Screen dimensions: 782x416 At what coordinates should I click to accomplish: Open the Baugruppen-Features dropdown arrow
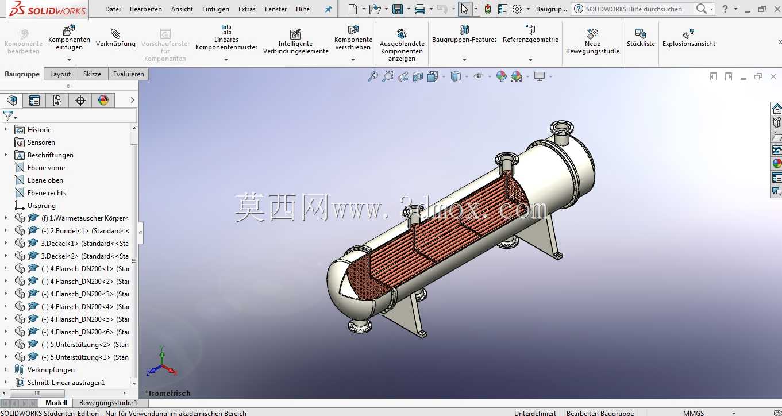point(464,60)
